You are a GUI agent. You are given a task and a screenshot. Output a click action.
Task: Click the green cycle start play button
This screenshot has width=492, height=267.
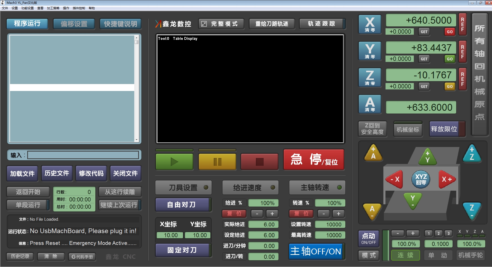tap(174, 162)
